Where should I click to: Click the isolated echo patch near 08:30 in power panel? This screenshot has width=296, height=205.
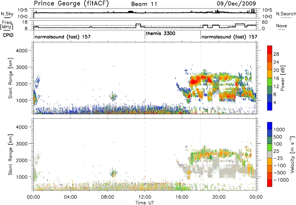click(113, 97)
